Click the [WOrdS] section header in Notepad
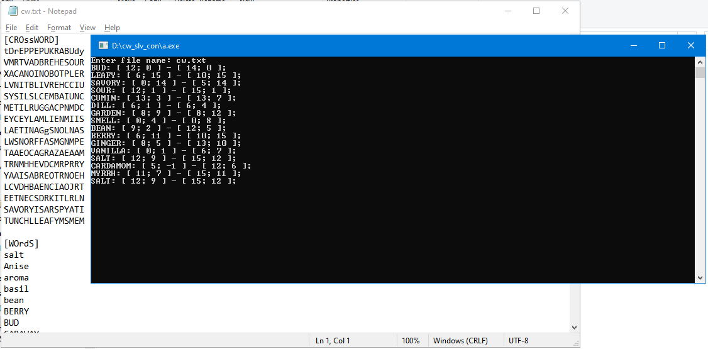This screenshot has height=349, width=708. click(x=21, y=244)
